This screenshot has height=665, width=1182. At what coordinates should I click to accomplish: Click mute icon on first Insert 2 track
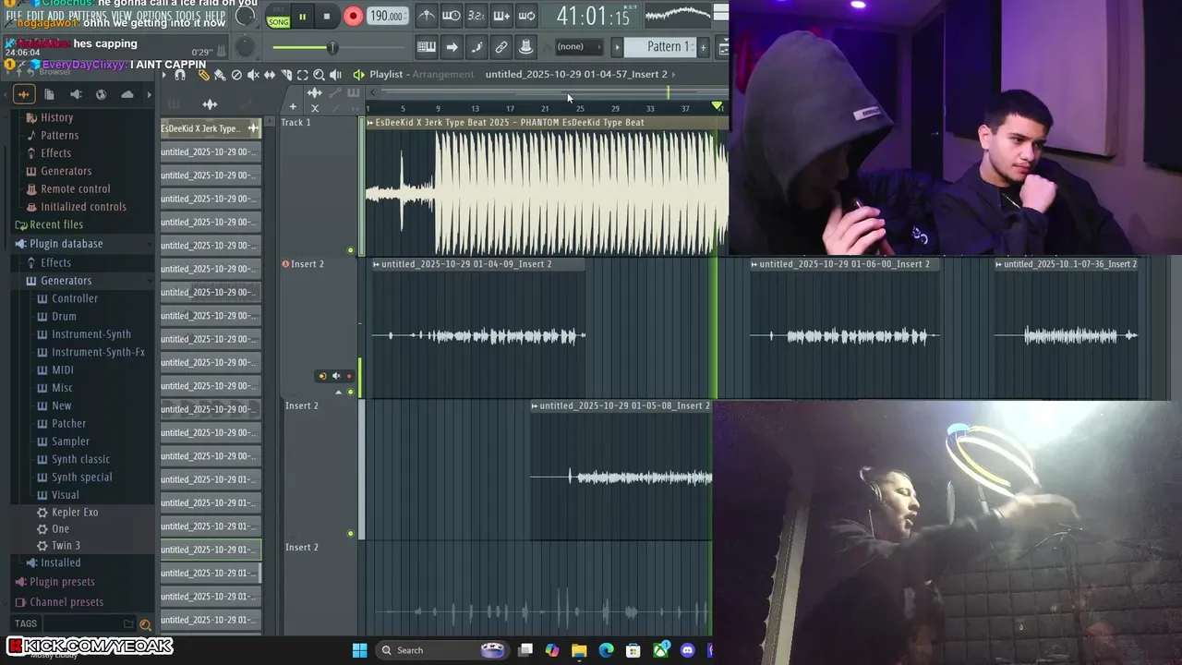[x=335, y=376]
